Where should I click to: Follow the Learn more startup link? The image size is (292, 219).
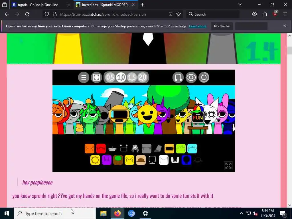(198, 26)
